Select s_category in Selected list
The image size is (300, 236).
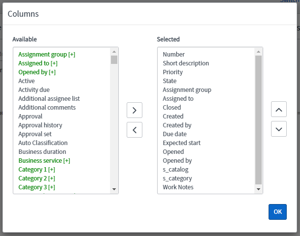point(177,178)
